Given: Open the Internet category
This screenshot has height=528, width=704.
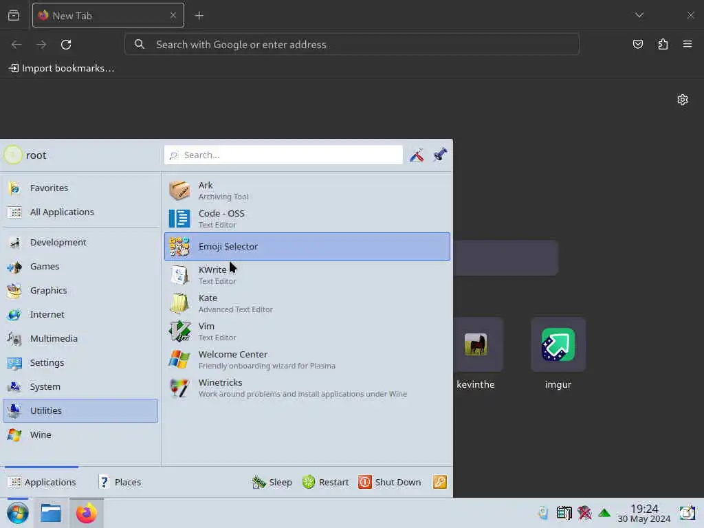Looking at the screenshot, I should pyautogui.click(x=80, y=315).
